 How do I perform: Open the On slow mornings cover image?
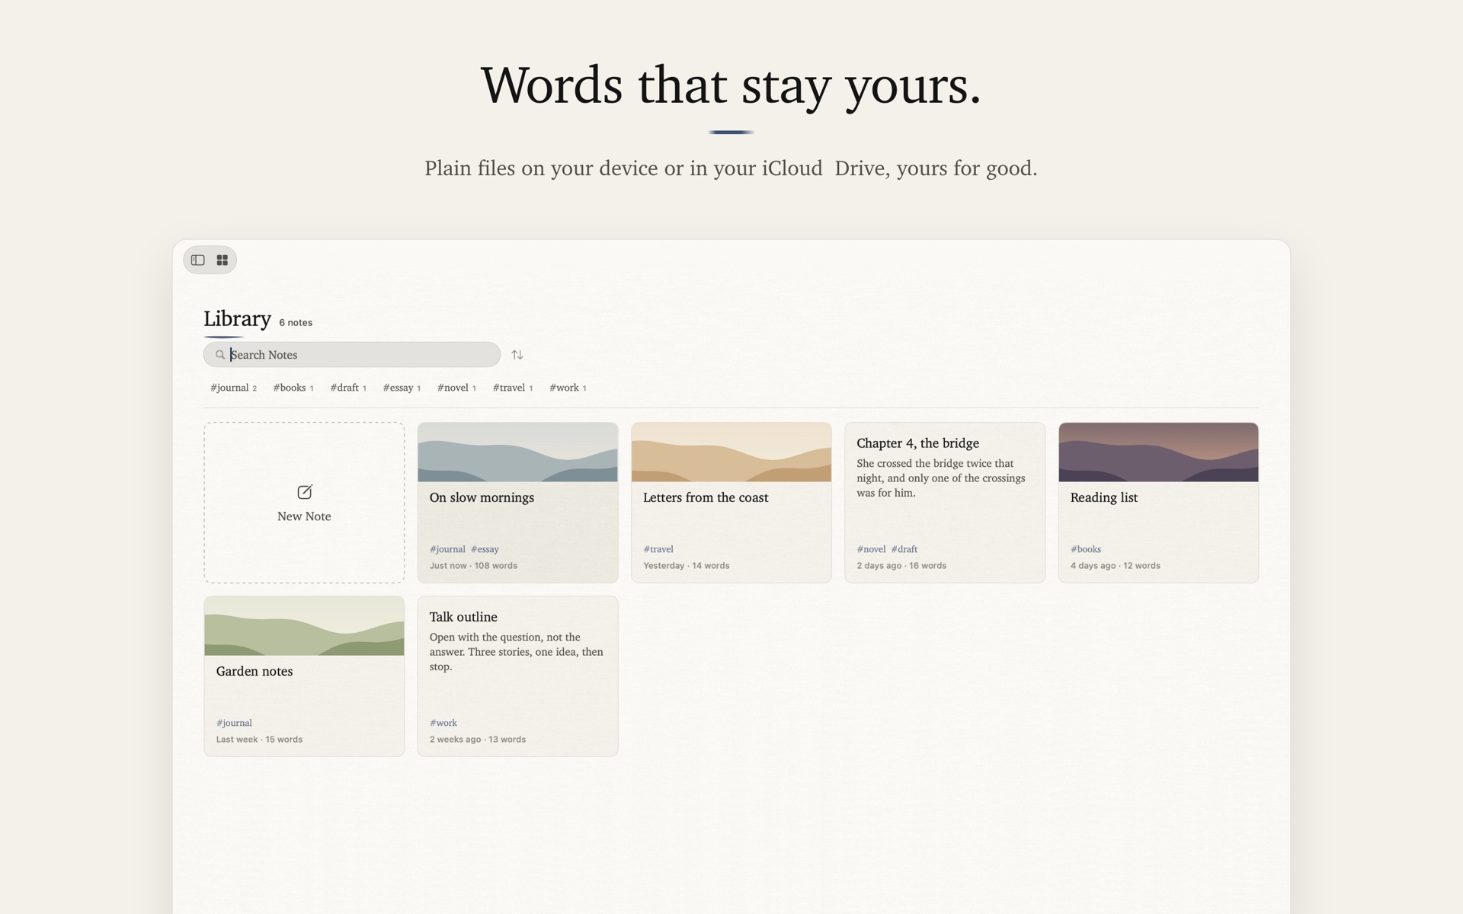pos(517,452)
